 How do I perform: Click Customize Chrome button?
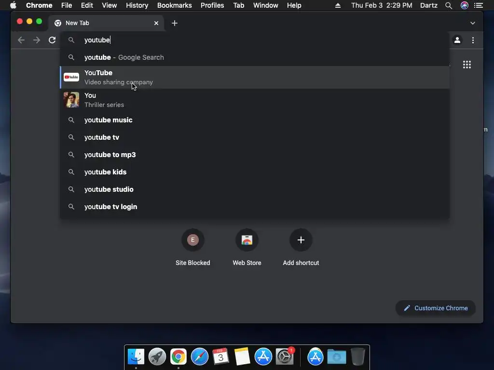coord(436,308)
